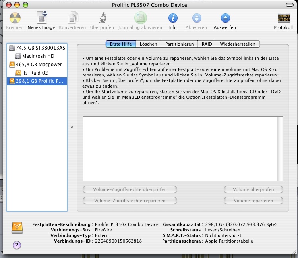
Task: Click the Volume reparieren button
Action: tap(253, 201)
